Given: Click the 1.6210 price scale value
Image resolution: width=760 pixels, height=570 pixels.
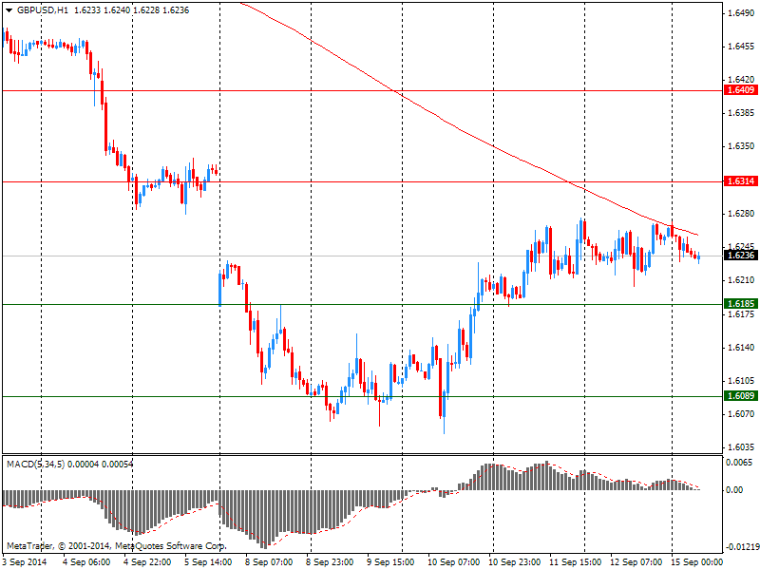Looking at the screenshot, I should tap(741, 280).
